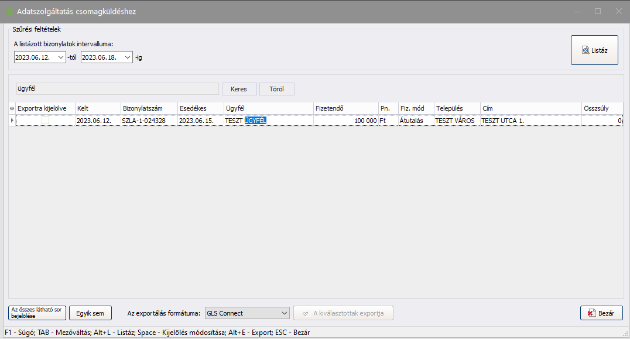630x339 pixels.
Task: Click the Ügyfél column header
Action: coord(268,108)
